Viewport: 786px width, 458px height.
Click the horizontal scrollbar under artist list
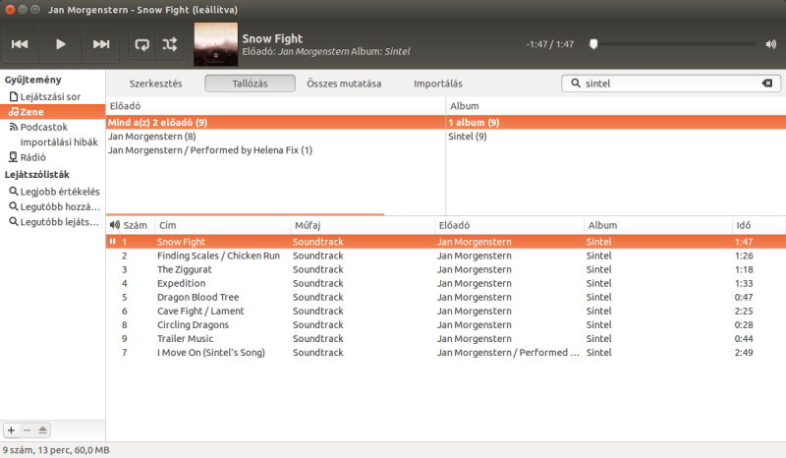[245, 214]
